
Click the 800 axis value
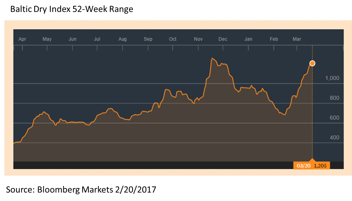point(334,98)
